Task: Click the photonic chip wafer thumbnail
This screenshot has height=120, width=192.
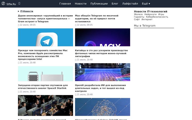Action: (102, 72)
